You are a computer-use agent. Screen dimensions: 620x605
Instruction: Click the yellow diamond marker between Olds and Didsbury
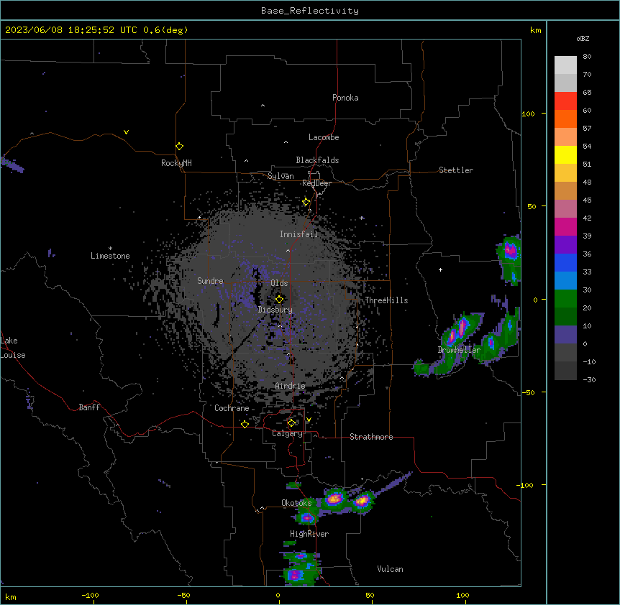(279, 299)
